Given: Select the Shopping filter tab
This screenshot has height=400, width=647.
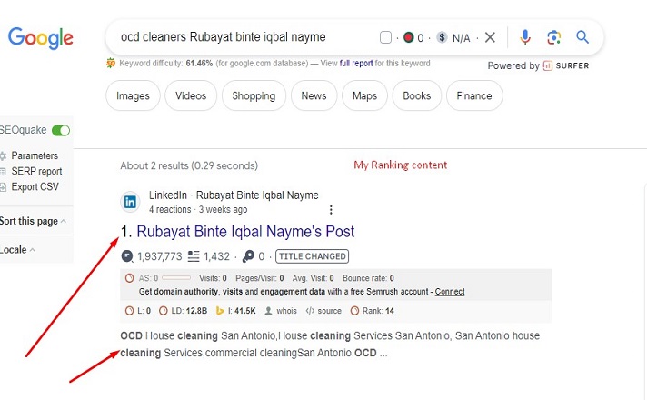Looking at the screenshot, I should (x=254, y=95).
